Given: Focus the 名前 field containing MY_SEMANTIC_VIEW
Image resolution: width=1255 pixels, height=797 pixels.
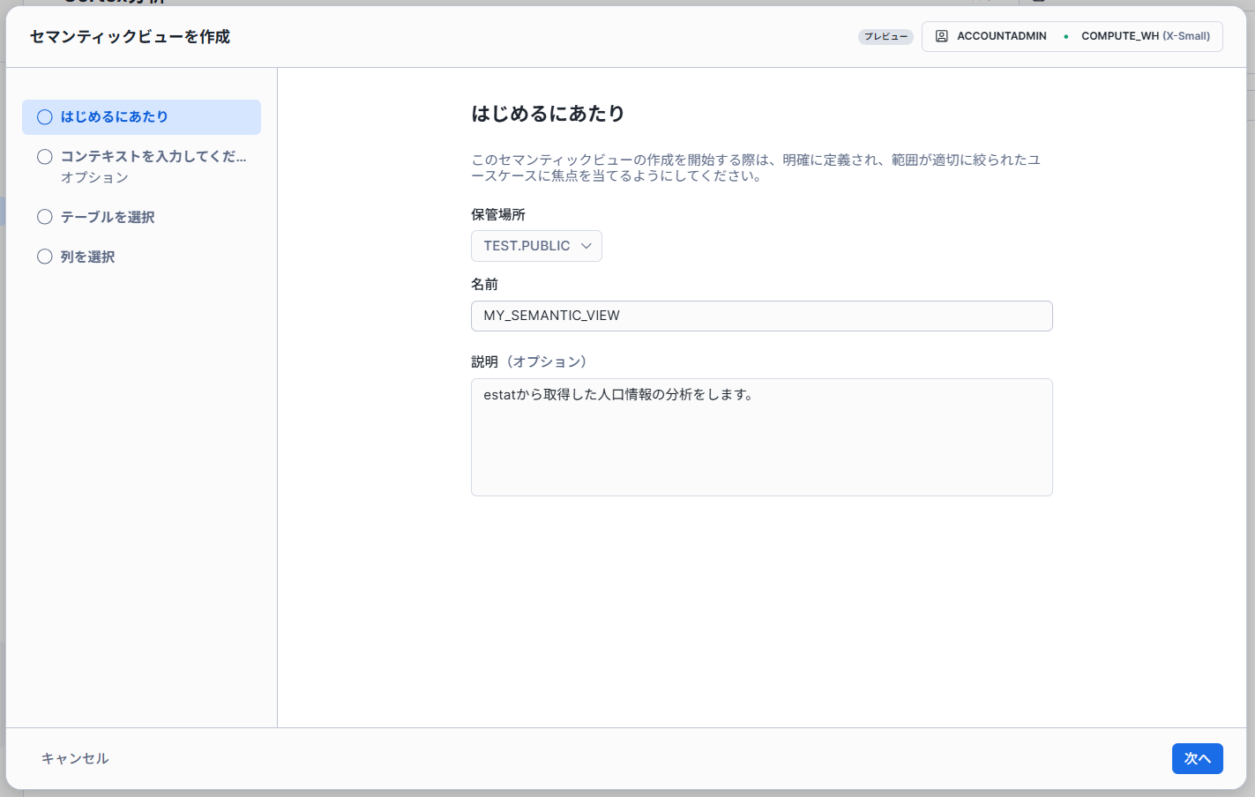Looking at the screenshot, I should [762, 316].
